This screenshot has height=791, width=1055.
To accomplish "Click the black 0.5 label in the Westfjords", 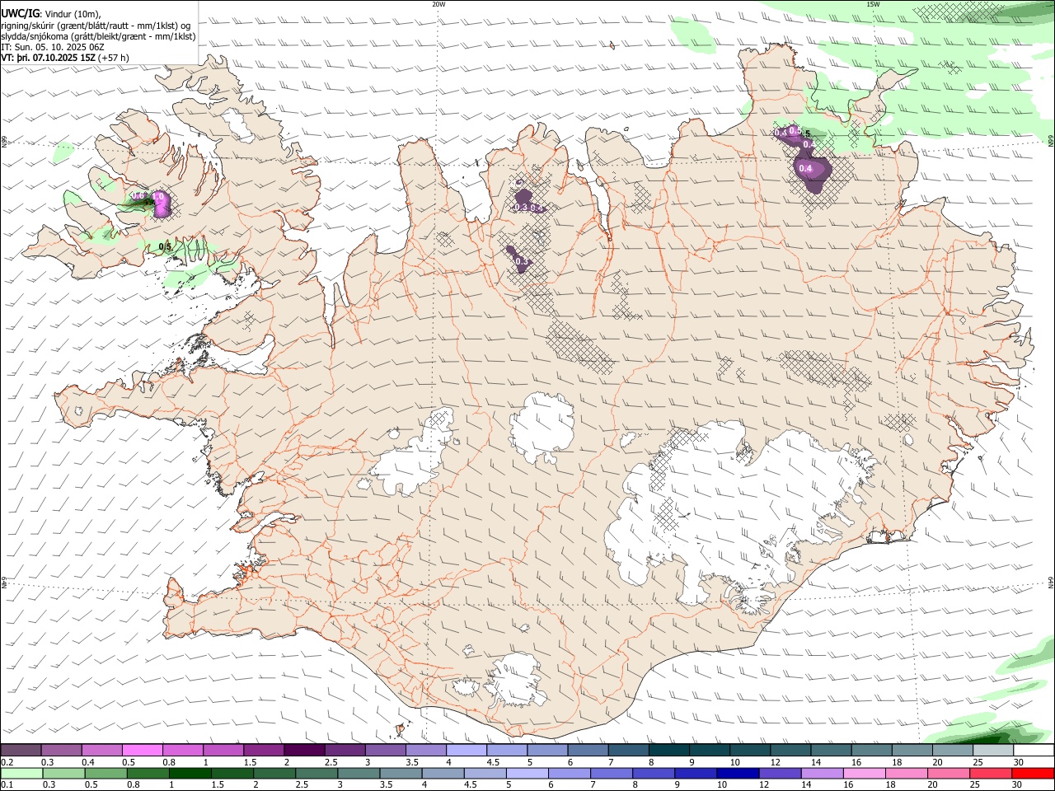I will click(x=165, y=246).
